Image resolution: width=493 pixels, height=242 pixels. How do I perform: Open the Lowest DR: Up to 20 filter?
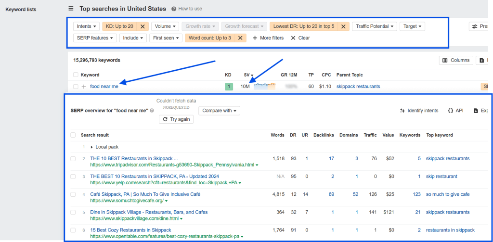point(304,26)
